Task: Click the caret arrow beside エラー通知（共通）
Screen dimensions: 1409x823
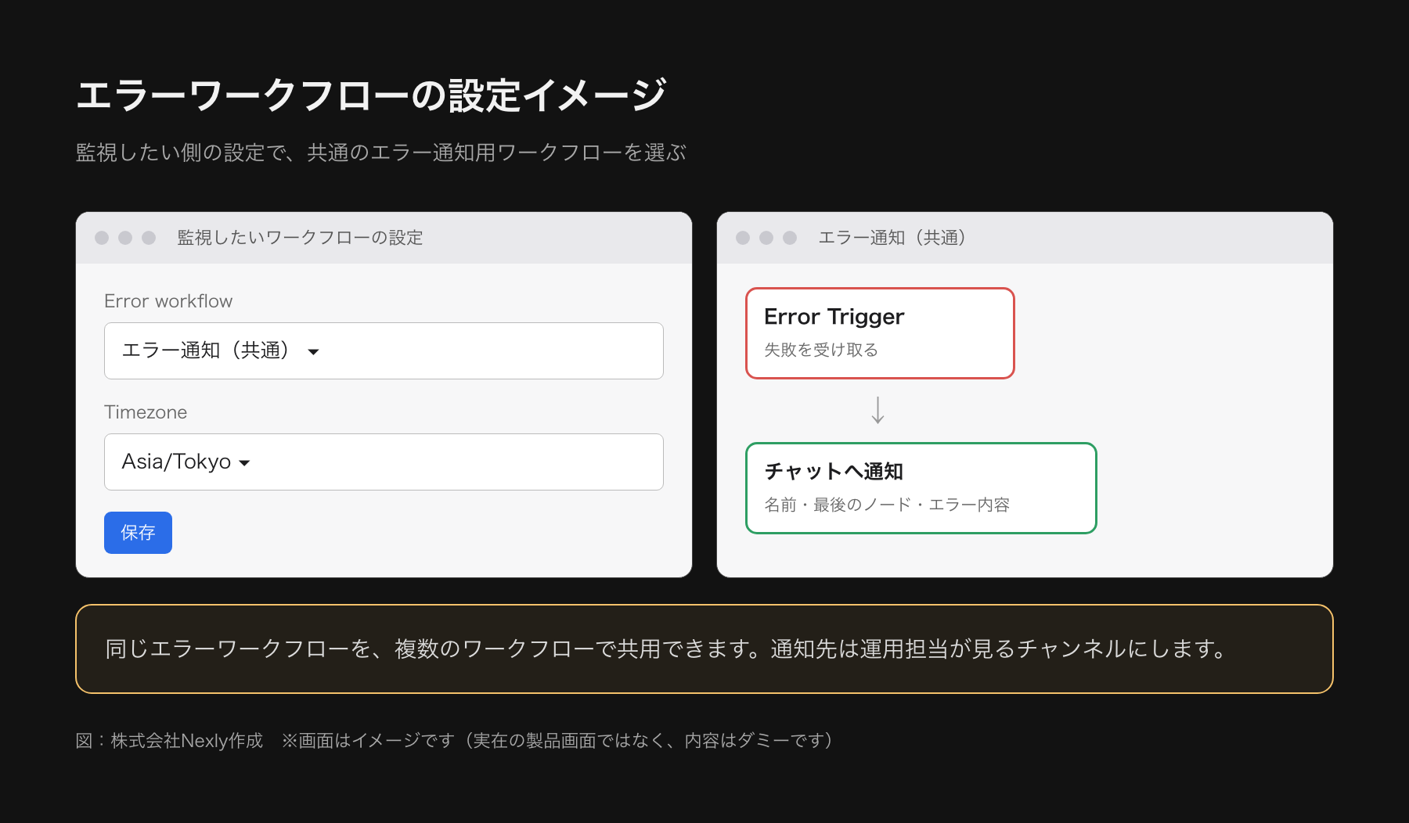Action: pyautogui.click(x=313, y=352)
